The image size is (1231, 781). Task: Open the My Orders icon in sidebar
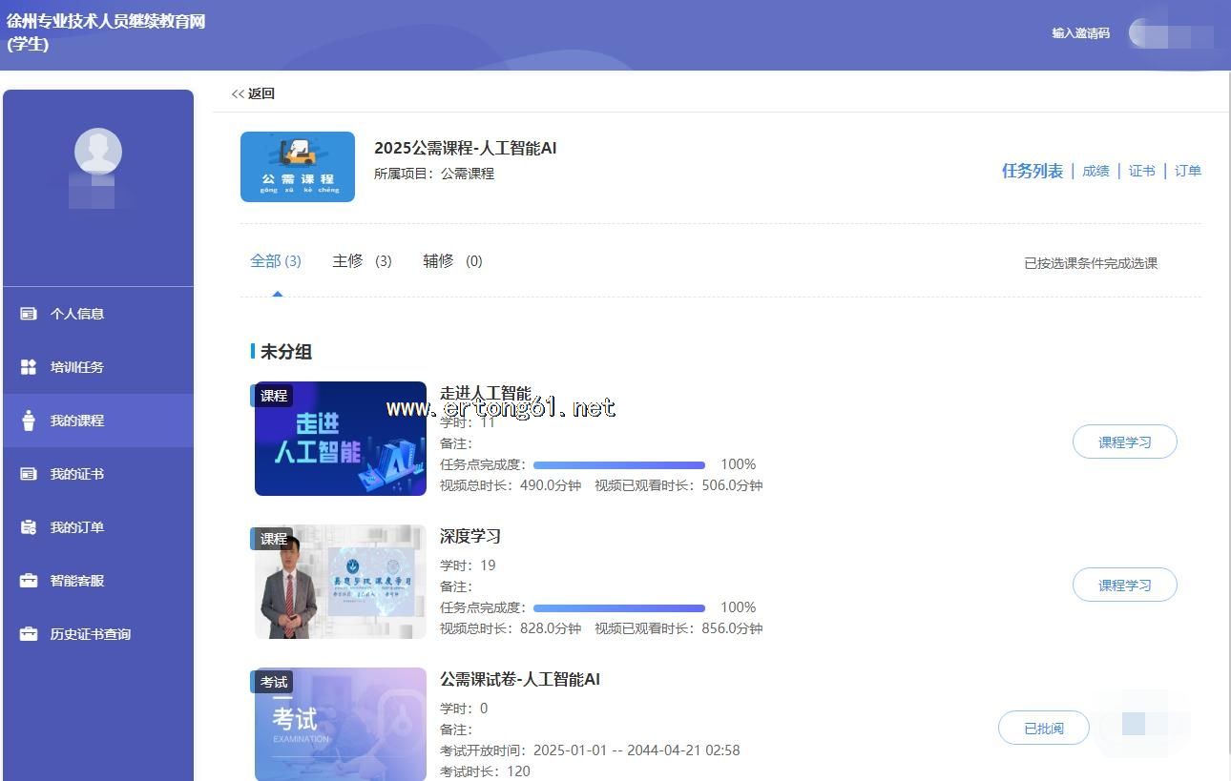[x=29, y=527]
